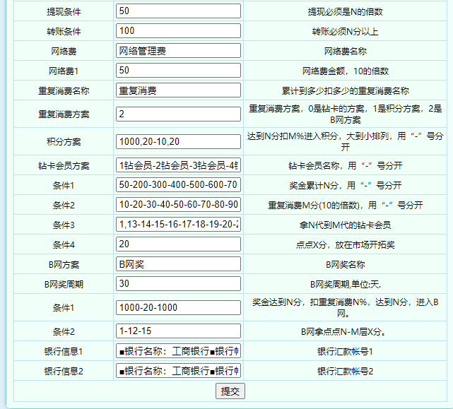The height and width of the screenshot is (409, 453).
Task: Focus the 积分方案 input box
Action: click(178, 141)
